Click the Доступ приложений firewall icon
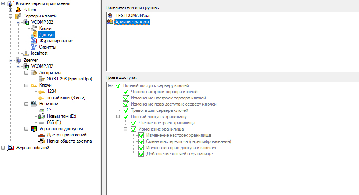 tap(42, 135)
